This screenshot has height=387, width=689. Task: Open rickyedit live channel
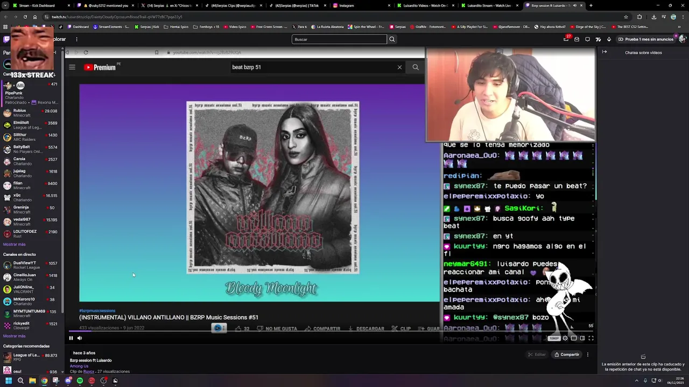pos(31,325)
